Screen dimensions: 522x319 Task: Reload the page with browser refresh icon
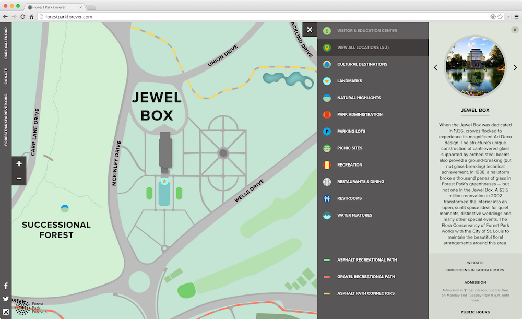click(x=22, y=17)
